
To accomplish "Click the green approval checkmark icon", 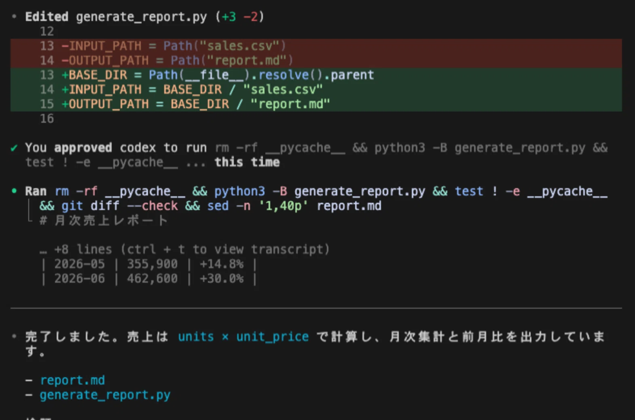I will click(x=14, y=148).
